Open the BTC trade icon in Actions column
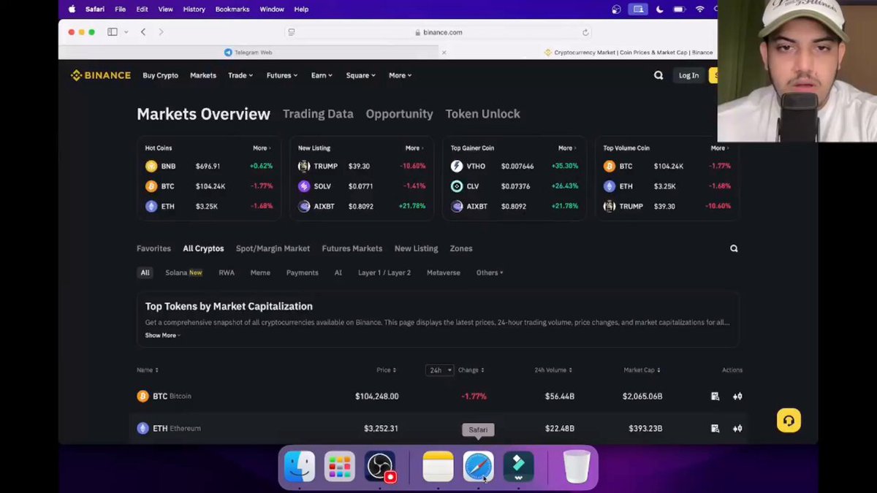Viewport: 877px width, 493px height. pyautogui.click(x=737, y=397)
